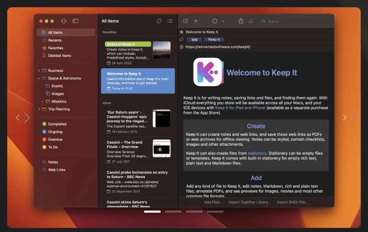Viewport: 368px width, 232px height.
Task: Click the Add Files... button
Action: tap(213, 202)
